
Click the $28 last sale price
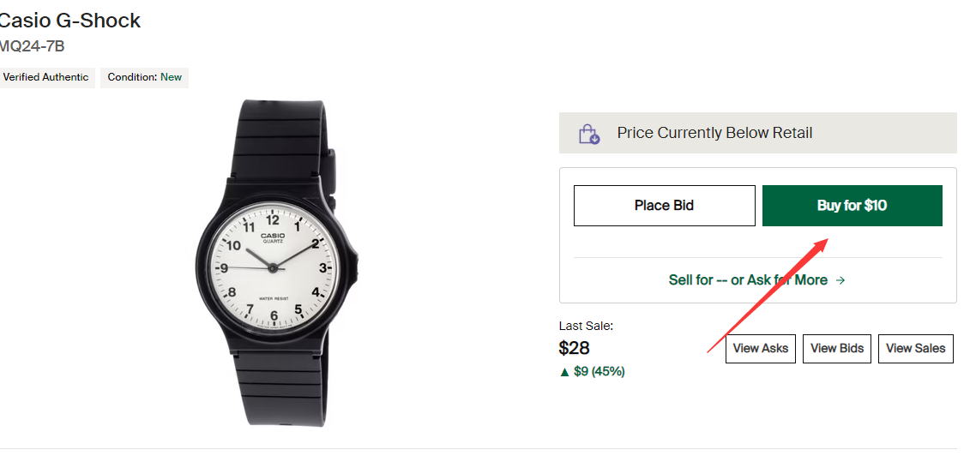click(x=574, y=348)
